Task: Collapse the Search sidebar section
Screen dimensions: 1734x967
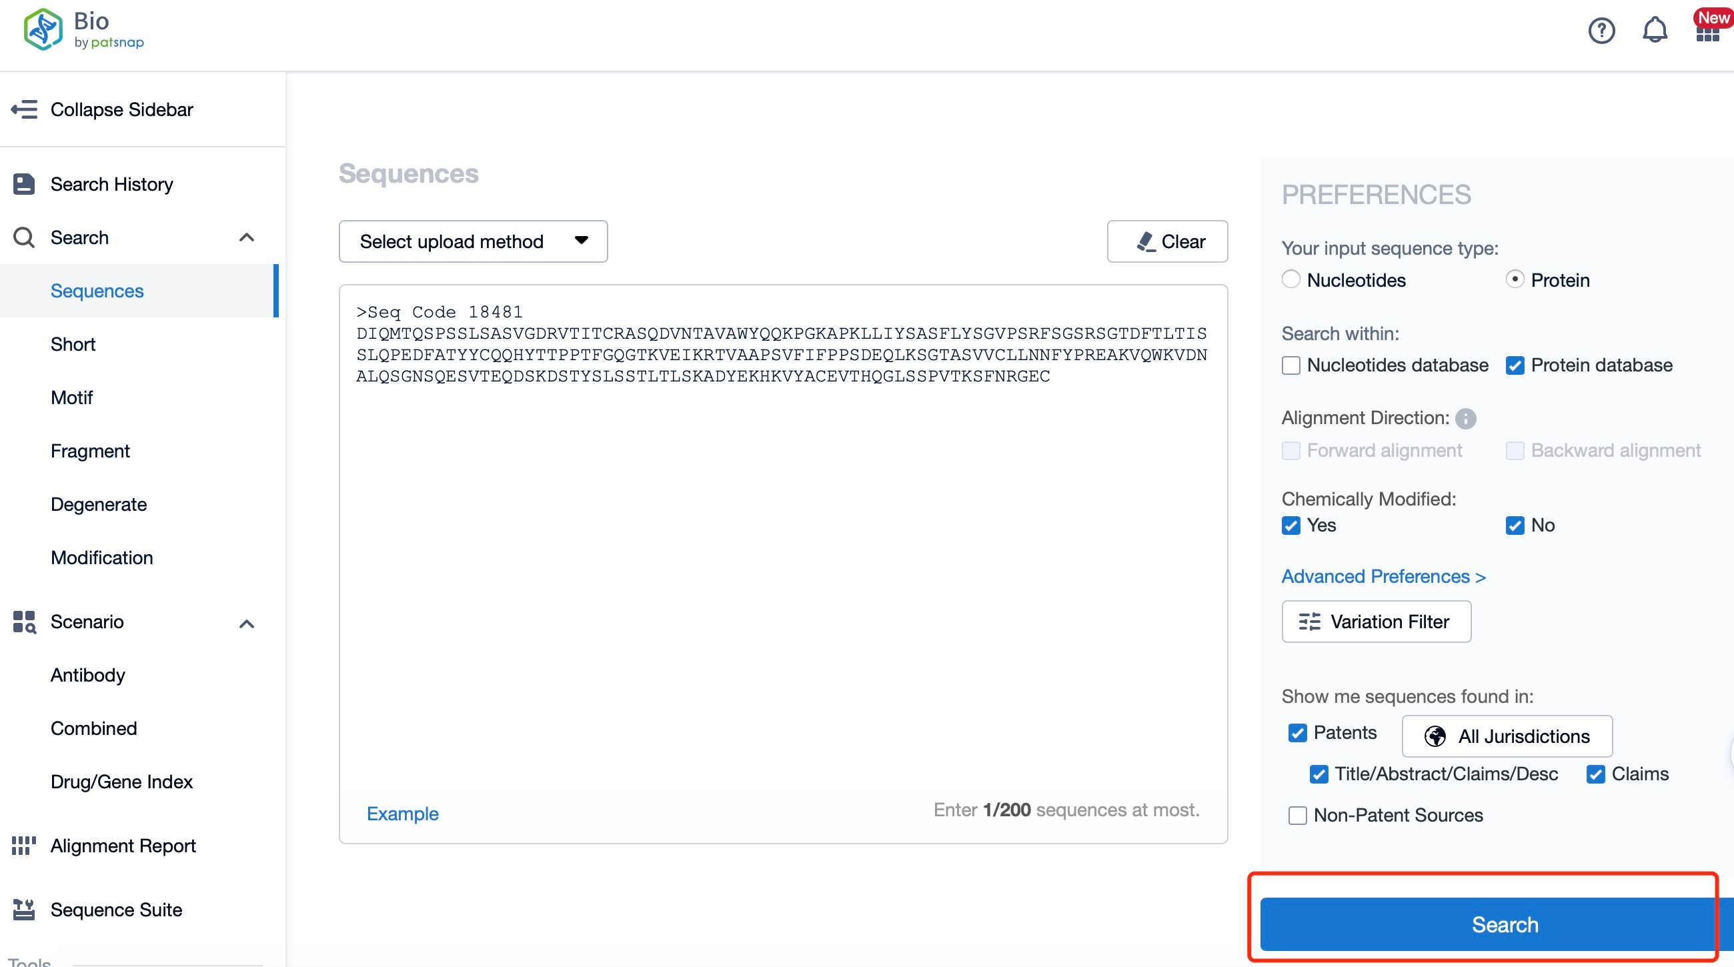Action: tap(245, 237)
